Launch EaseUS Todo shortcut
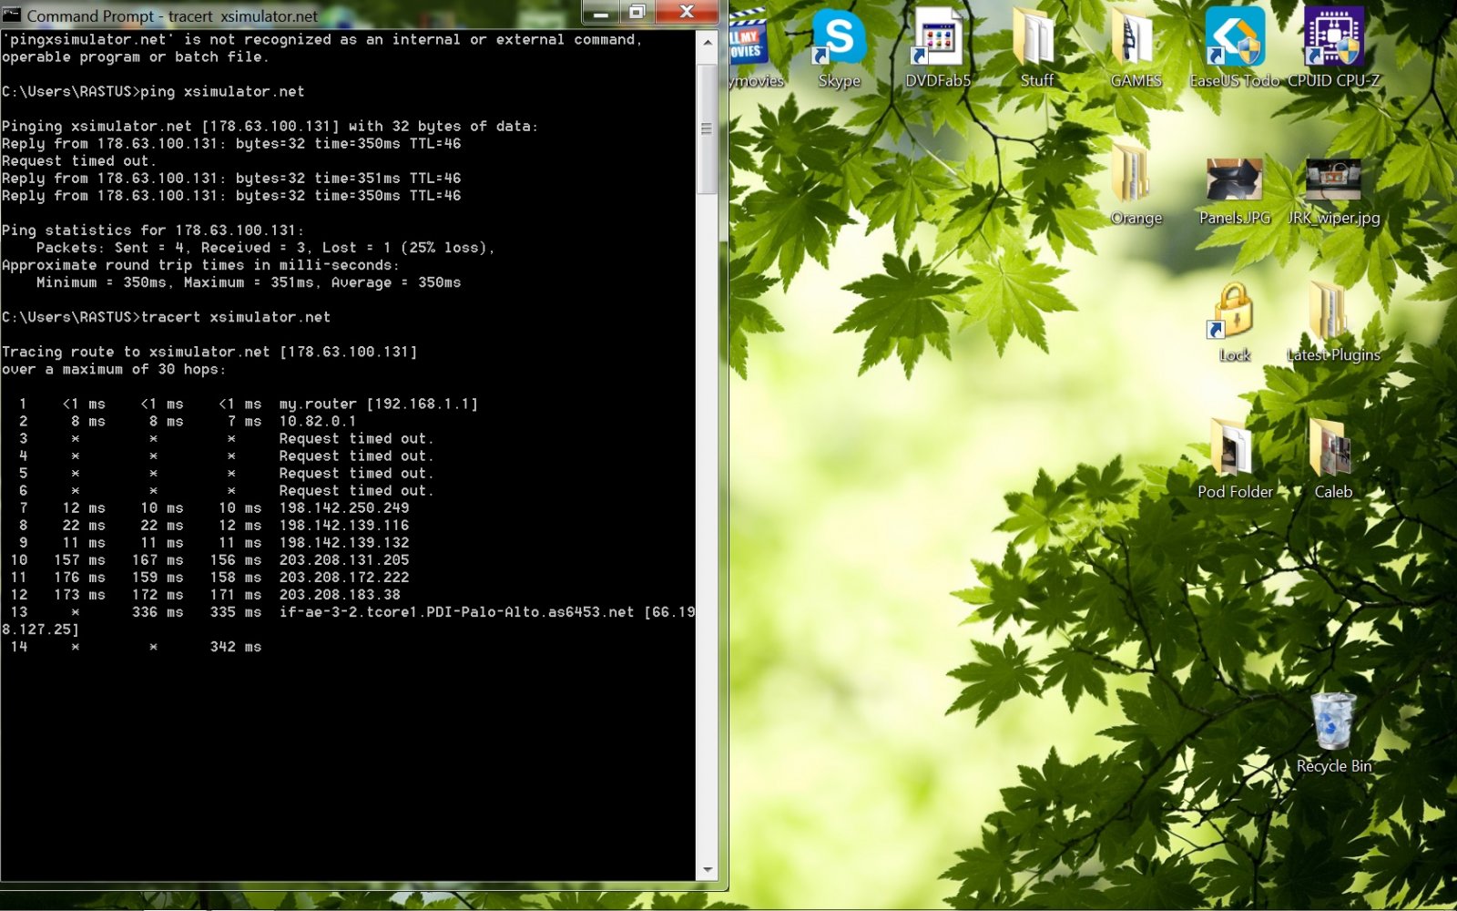 tap(1234, 41)
